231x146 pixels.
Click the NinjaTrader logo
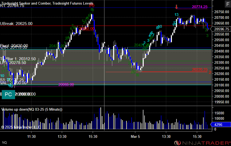[x=202, y=143]
